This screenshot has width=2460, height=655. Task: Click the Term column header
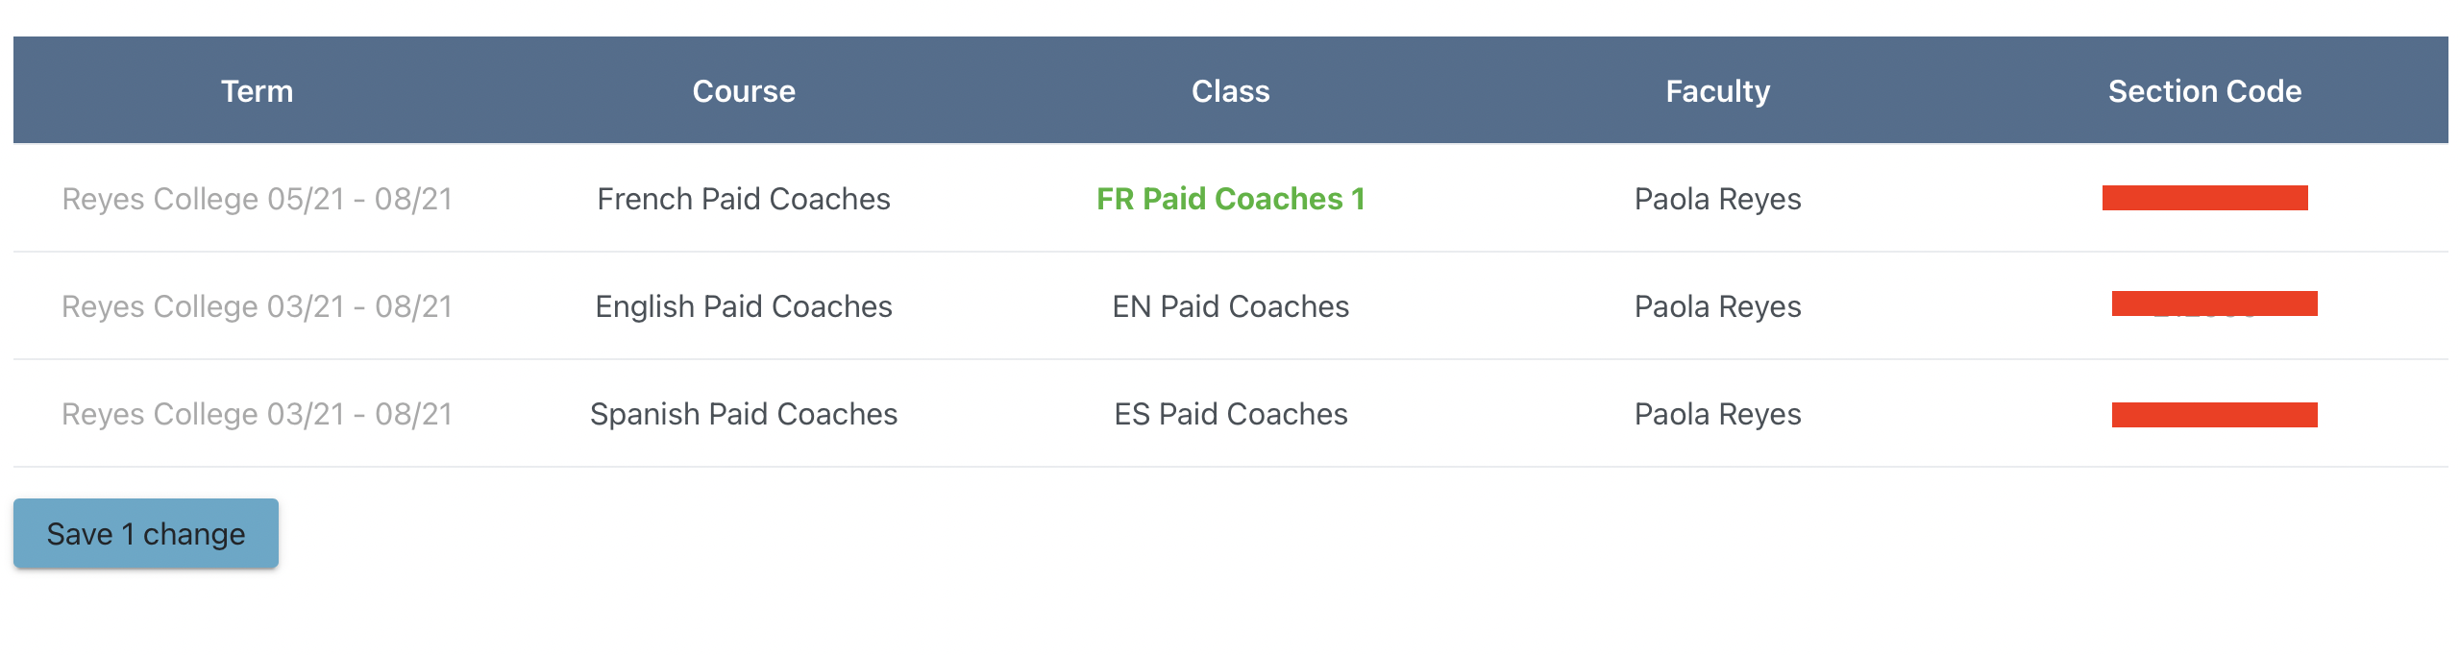pos(257,91)
